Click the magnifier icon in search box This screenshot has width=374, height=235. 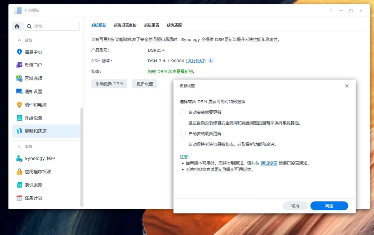point(29,26)
